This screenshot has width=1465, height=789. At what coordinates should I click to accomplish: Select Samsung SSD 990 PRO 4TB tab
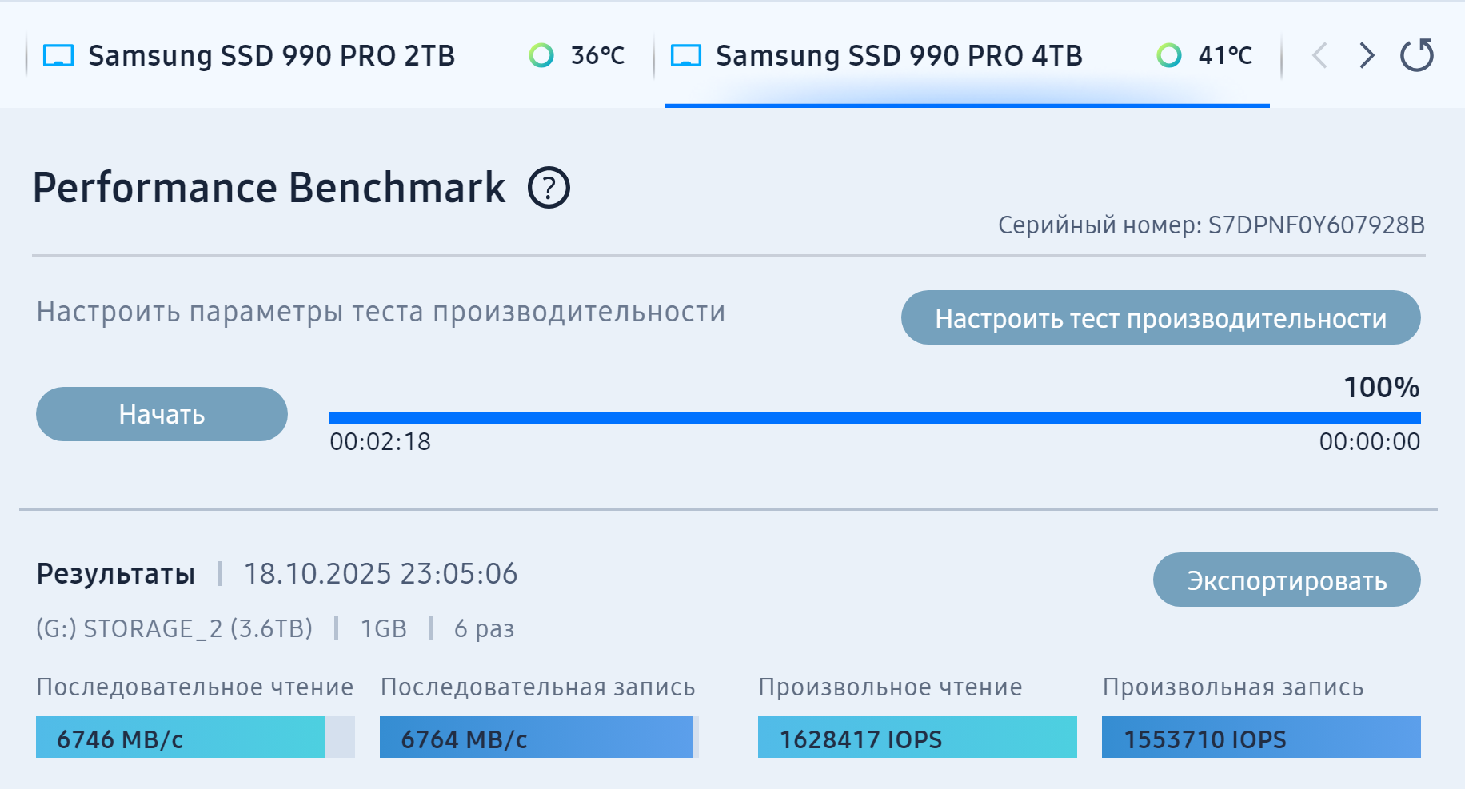(898, 56)
